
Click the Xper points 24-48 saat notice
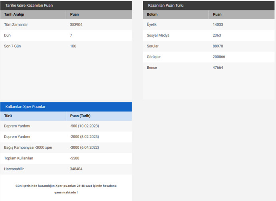point(66,189)
